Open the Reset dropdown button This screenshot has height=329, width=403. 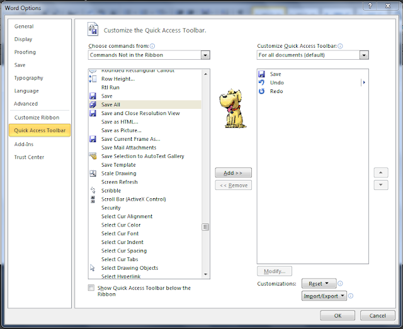coord(319,284)
